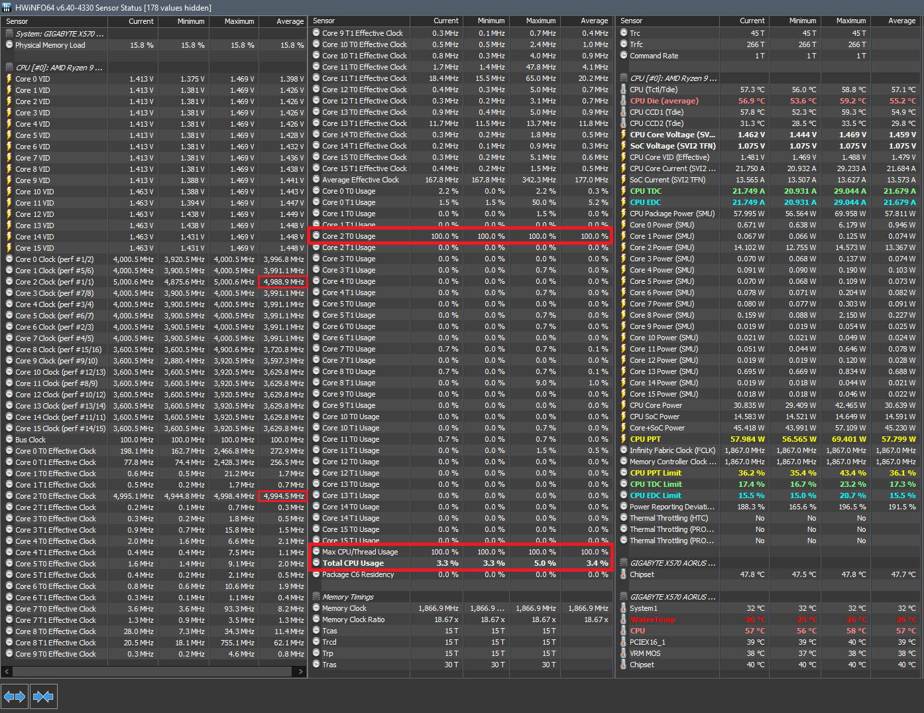Click the Maximum header above Core 9 T1 Effective Clock
The height and width of the screenshot is (713, 924).
pyautogui.click(x=534, y=21)
